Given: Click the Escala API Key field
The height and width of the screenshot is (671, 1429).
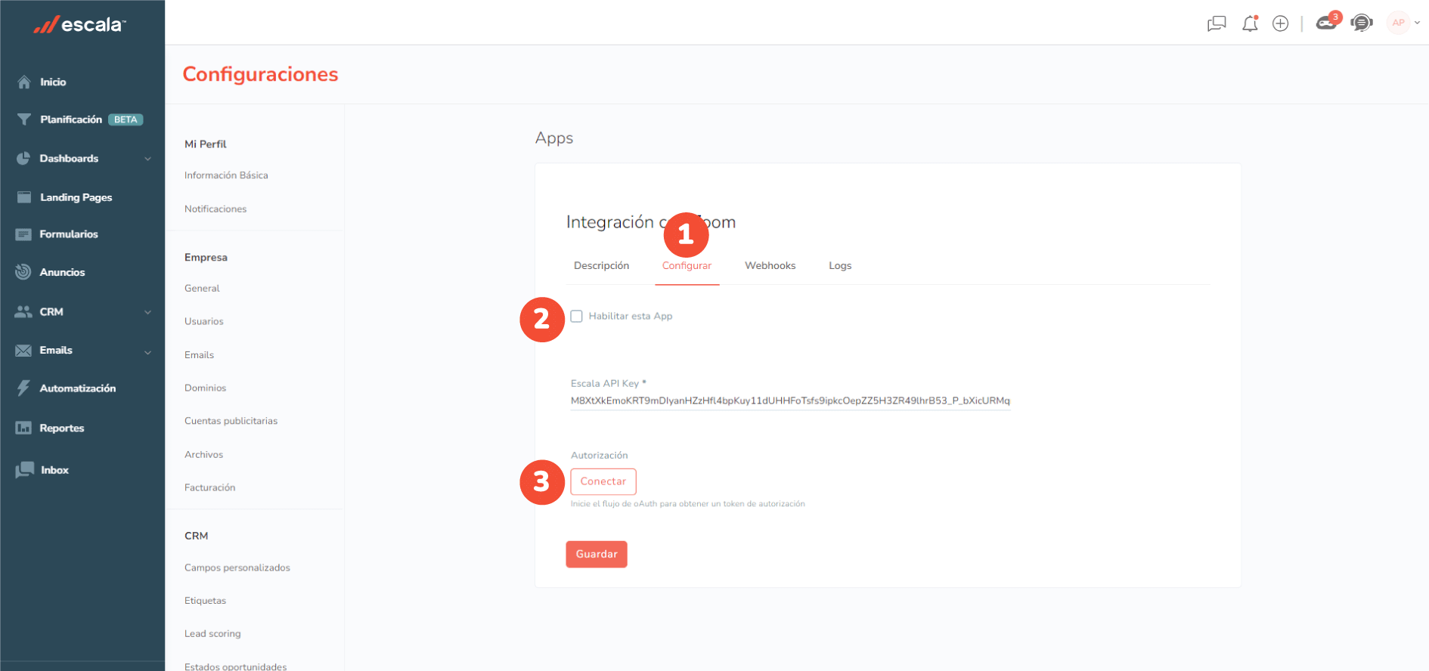Looking at the screenshot, I should (x=790, y=400).
